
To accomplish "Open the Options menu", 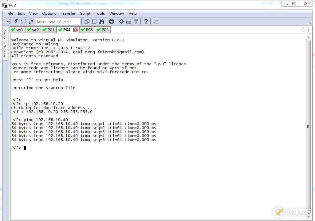I will point(49,13).
